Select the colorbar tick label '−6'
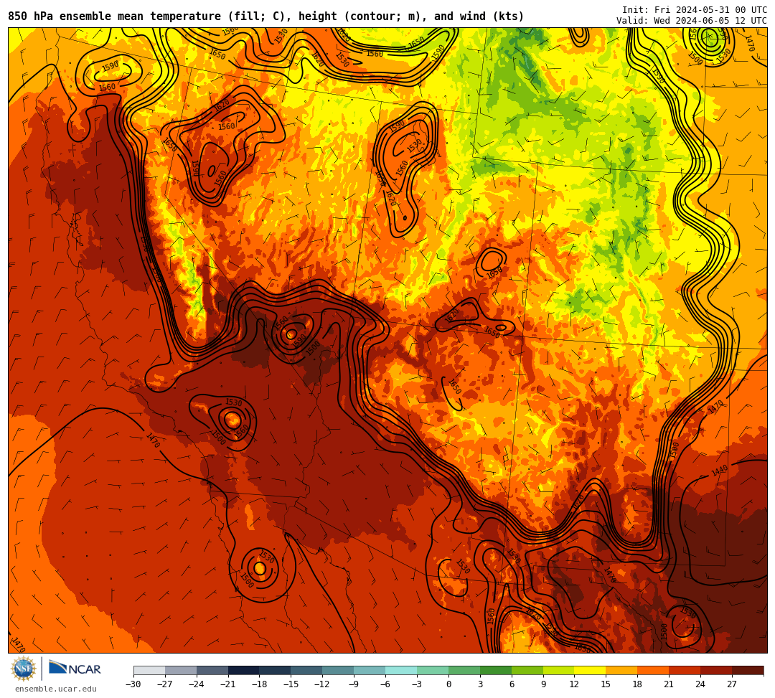The image size is (775, 698). pos(385,684)
